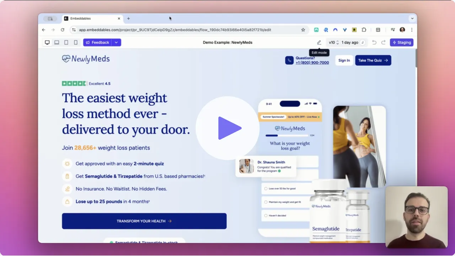
Task: Open a new tab with the plus button
Action: (x=128, y=18)
